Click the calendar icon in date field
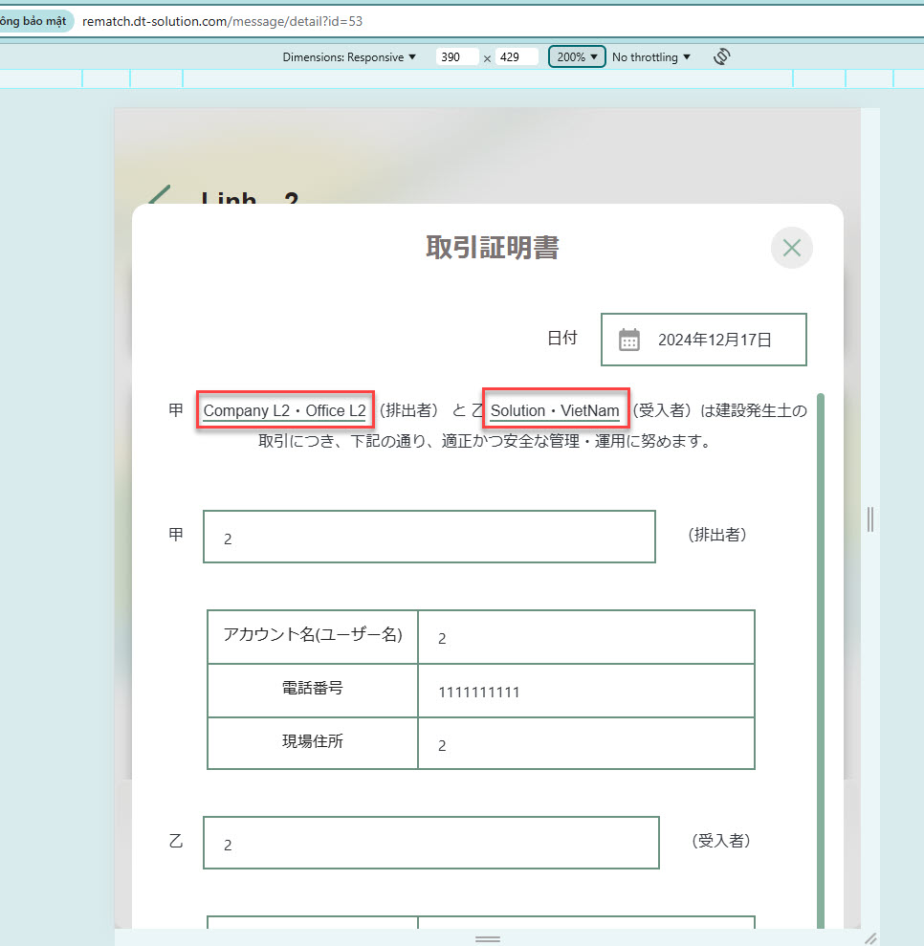The height and width of the screenshot is (946, 924). pos(628,340)
